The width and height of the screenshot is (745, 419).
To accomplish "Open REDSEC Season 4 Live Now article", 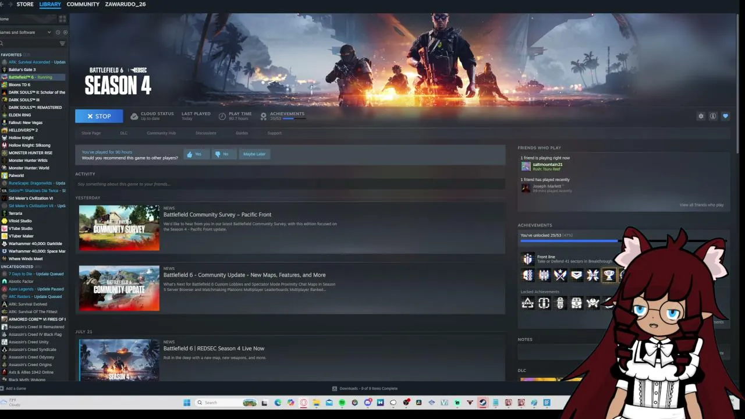I will click(214, 349).
